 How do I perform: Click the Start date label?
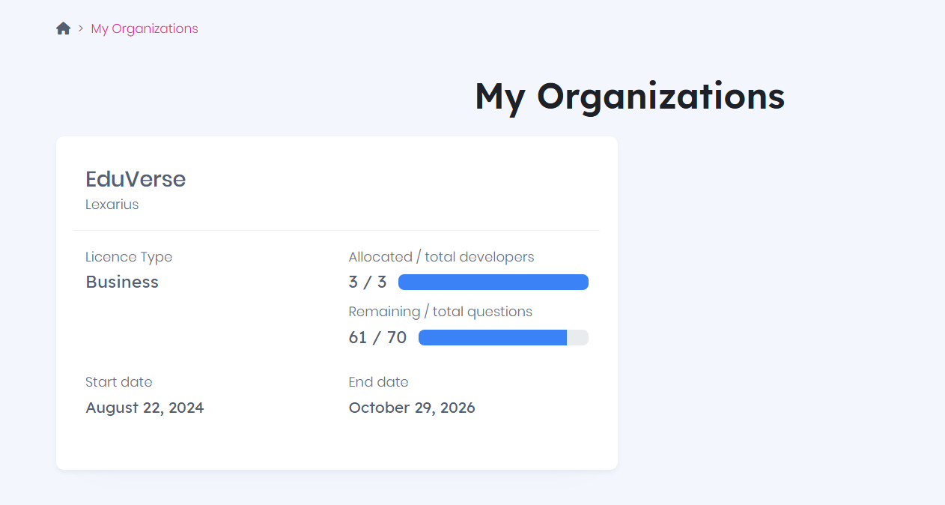click(119, 382)
